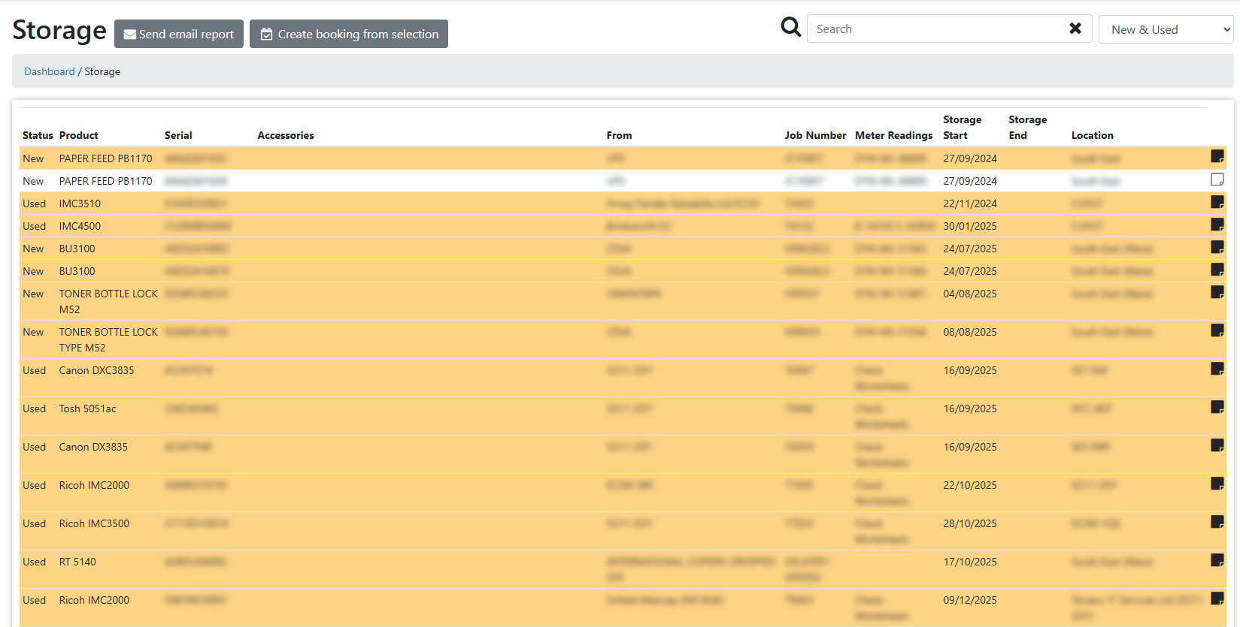Select the IMC4500 product cell
The width and height of the screenshot is (1240, 627).
(80, 226)
